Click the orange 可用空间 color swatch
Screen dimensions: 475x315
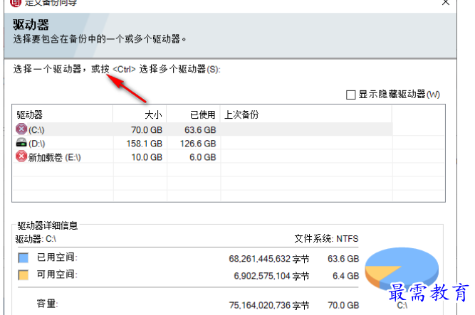coord(23,275)
